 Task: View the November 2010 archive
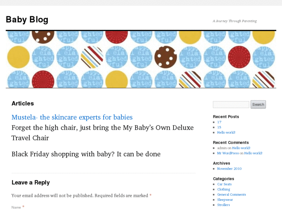click(229, 169)
